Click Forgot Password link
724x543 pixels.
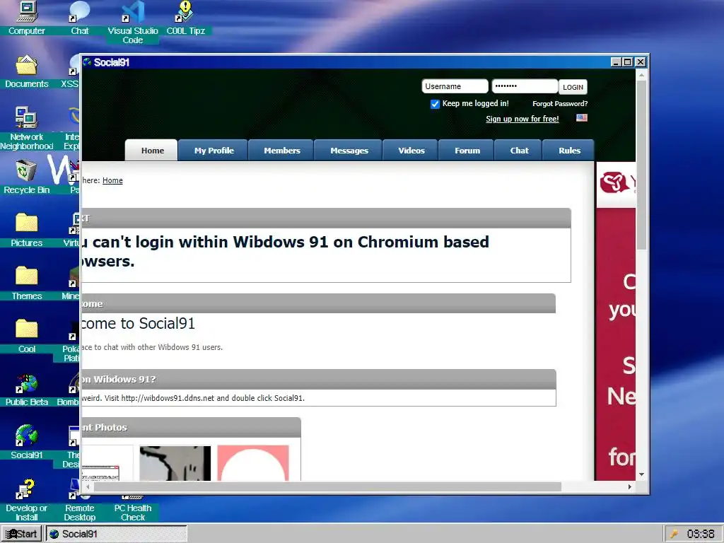(x=560, y=104)
